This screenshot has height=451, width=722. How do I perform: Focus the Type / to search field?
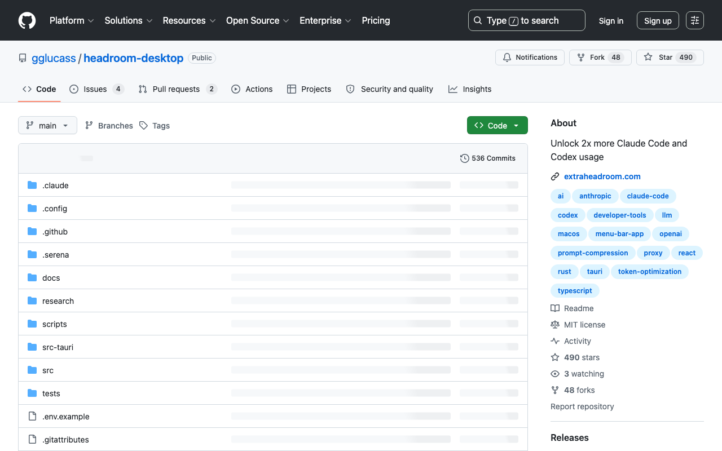[x=527, y=20]
